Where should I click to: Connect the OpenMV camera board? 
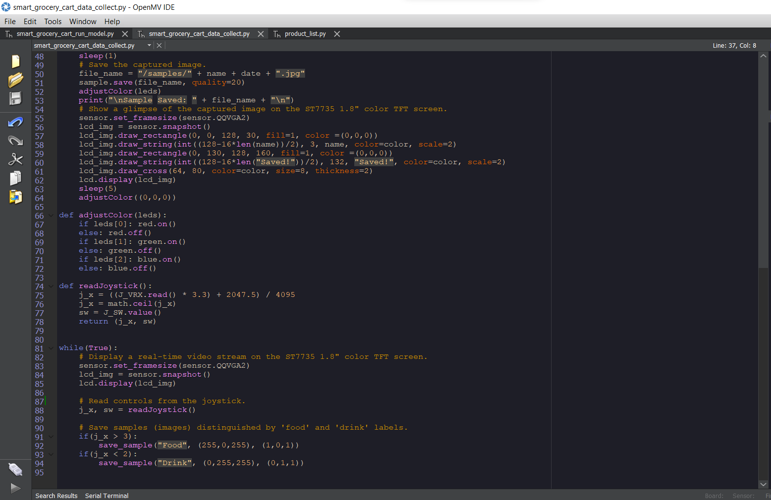tap(15, 469)
